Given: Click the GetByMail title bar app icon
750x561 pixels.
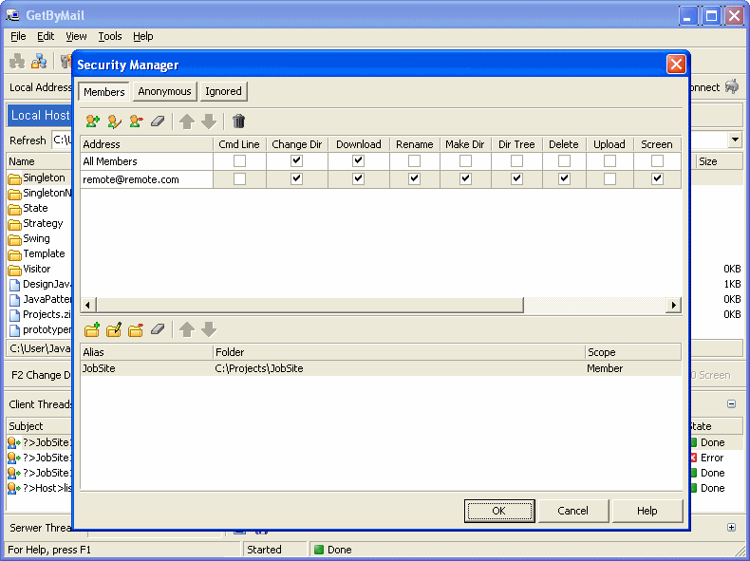Looking at the screenshot, I should pyautogui.click(x=13, y=15).
